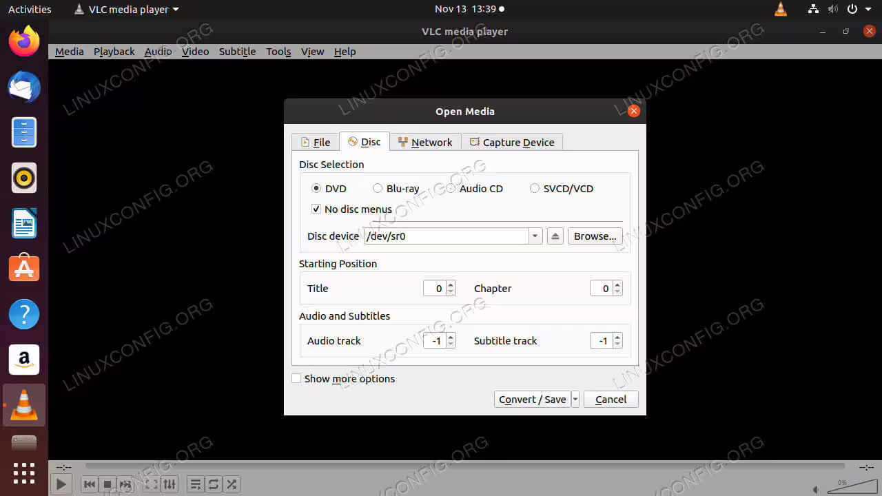Show extended settings equalizer
The image size is (882, 496).
[x=170, y=484]
